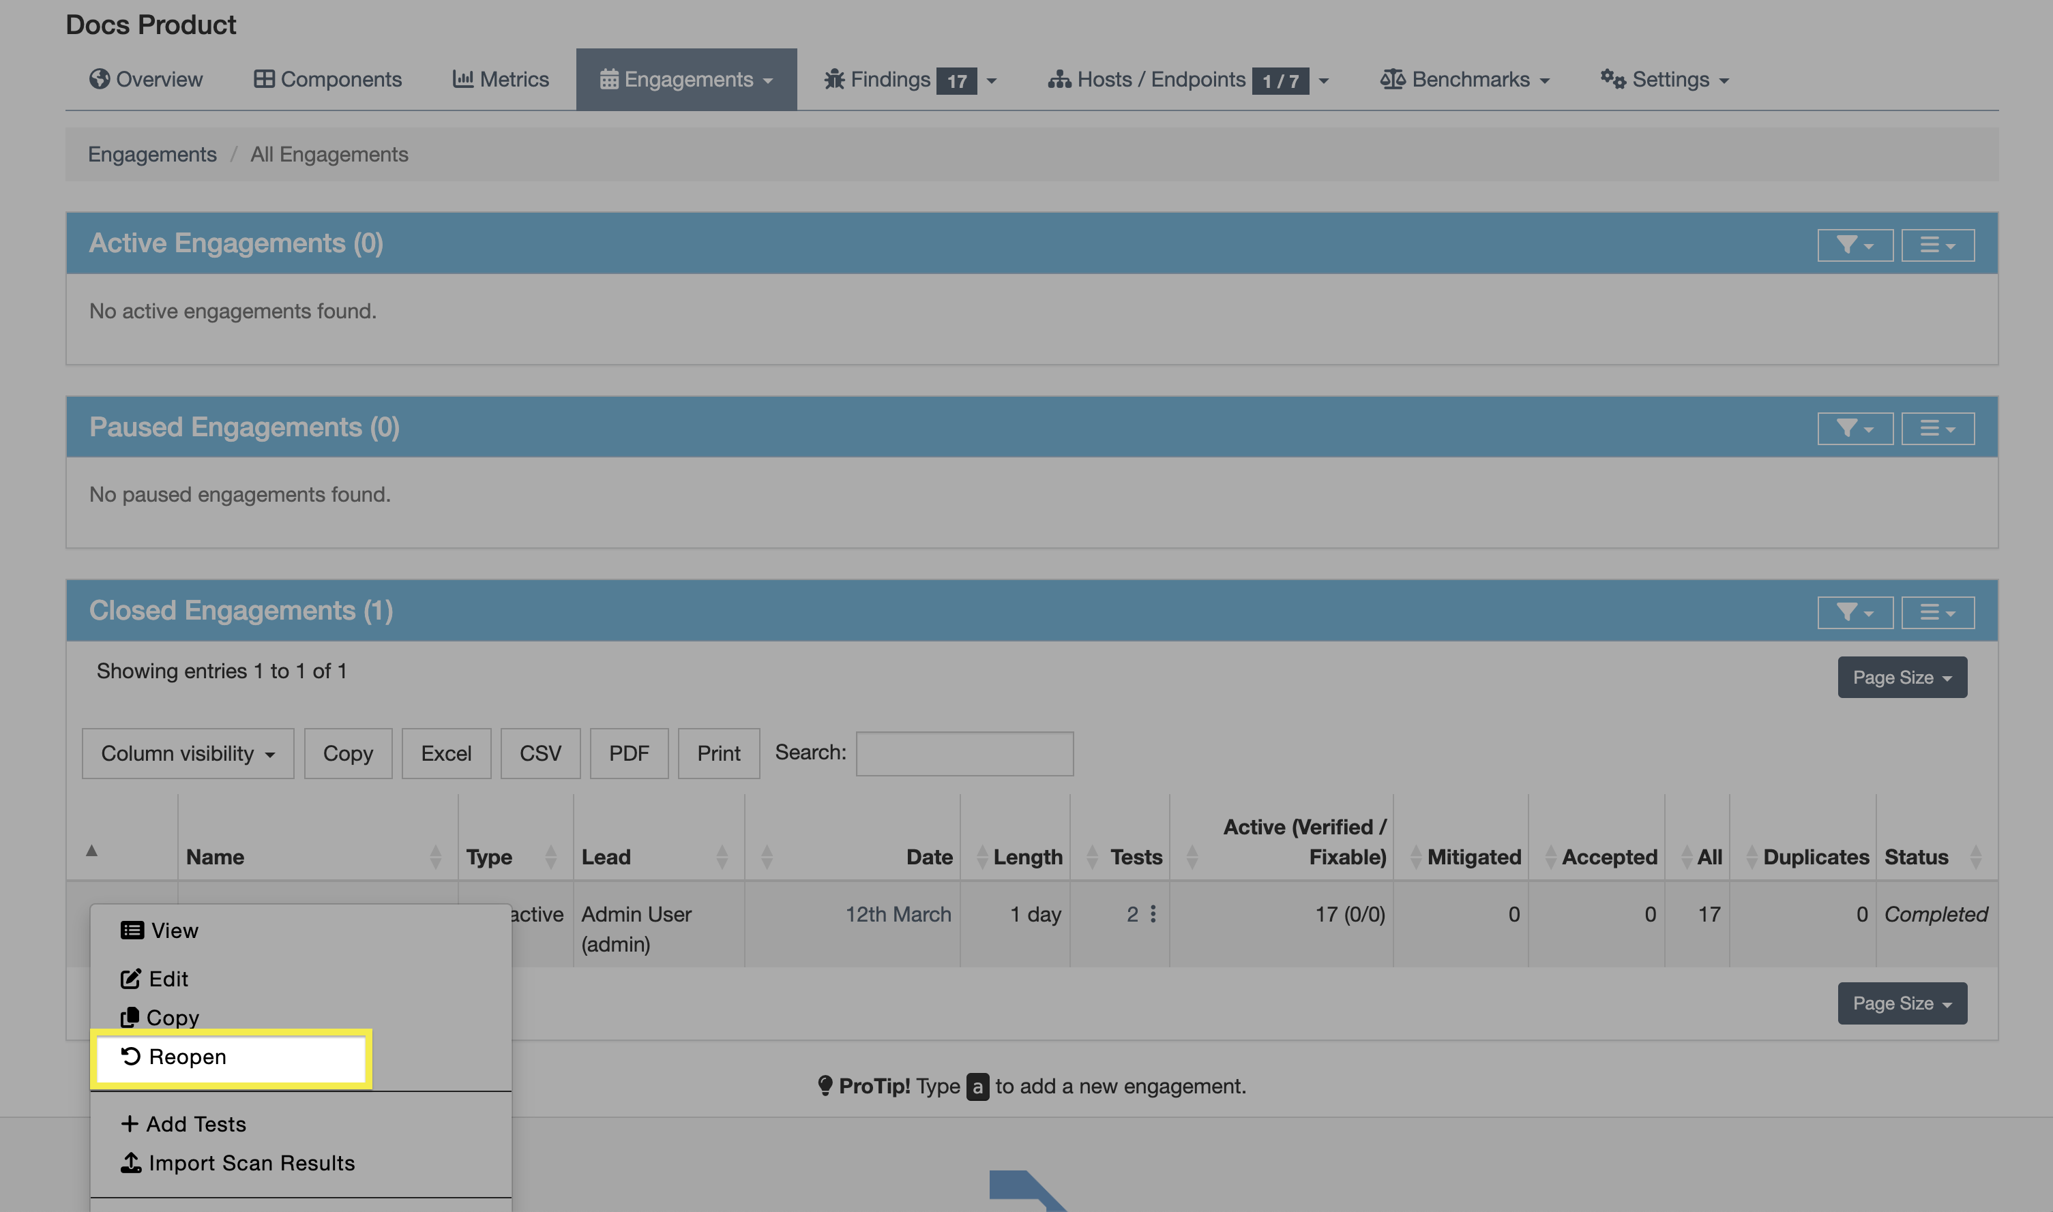Screen dimensions: 2053x1212
Task: Open hamburger menu in Paused Engagements header
Action: click(1937, 429)
